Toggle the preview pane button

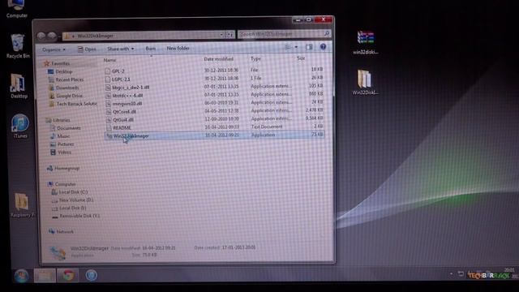click(309, 47)
